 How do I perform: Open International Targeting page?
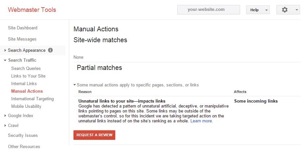[x=32, y=99]
